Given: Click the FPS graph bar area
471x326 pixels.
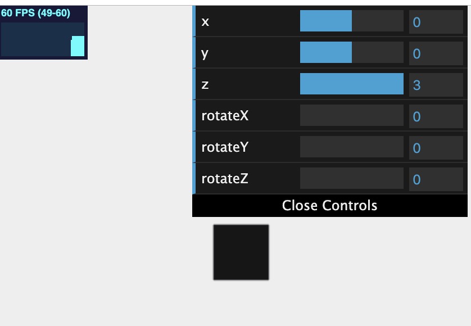Looking at the screenshot, I should click(43, 39).
